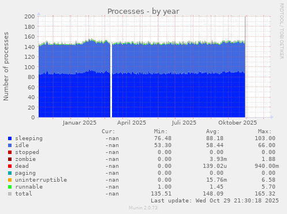287x214 pixels.
Task: Click the 'Max:' column header
Action: pyautogui.click(x=264, y=132)
